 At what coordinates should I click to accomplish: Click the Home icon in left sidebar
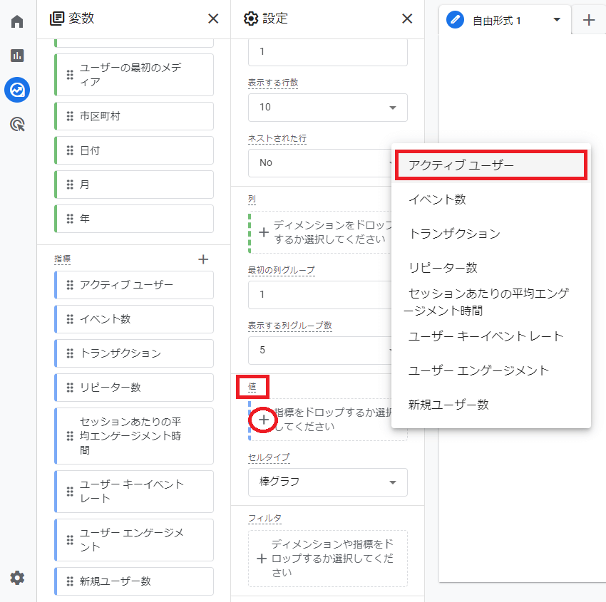pos(17,21)
